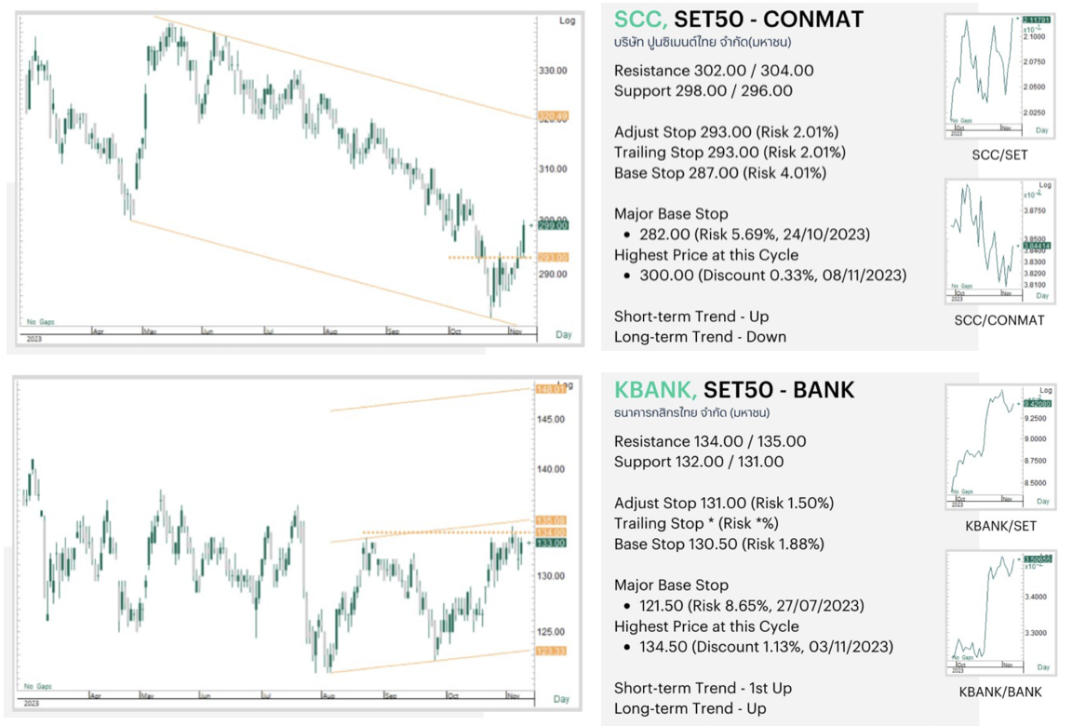Viewport: 1072px width, 726px height.
Task: Click the 'Day' timeframe label on KBANK main chart
Action: [x=561, y=699]
